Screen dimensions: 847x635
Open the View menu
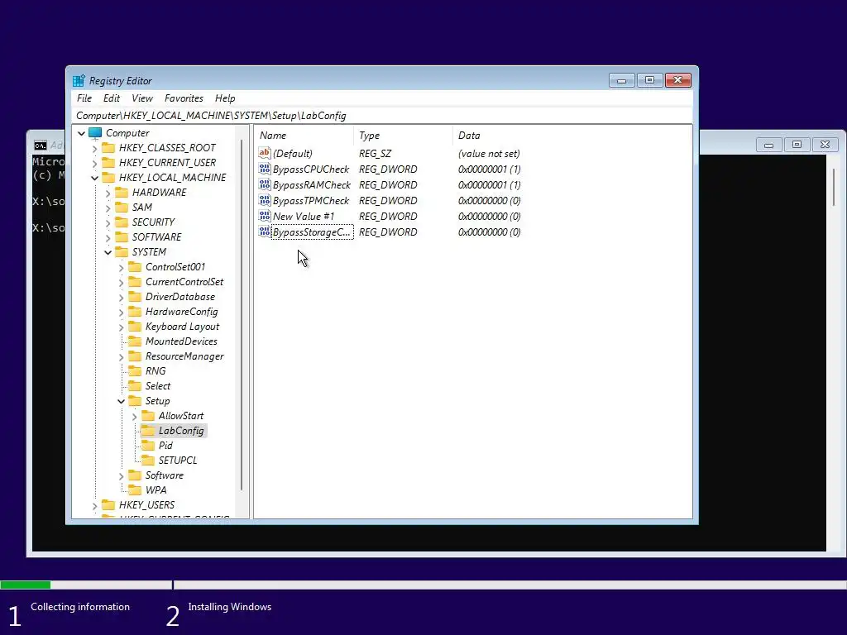click(x=142, y=98)
